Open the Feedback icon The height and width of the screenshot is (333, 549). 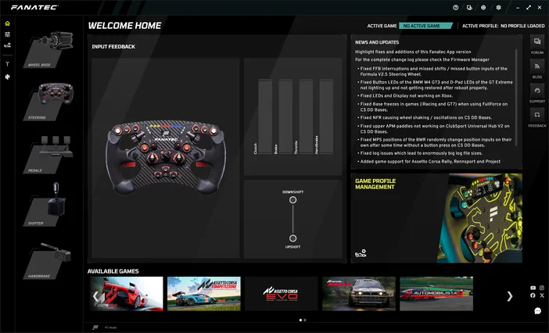(537, 115)
